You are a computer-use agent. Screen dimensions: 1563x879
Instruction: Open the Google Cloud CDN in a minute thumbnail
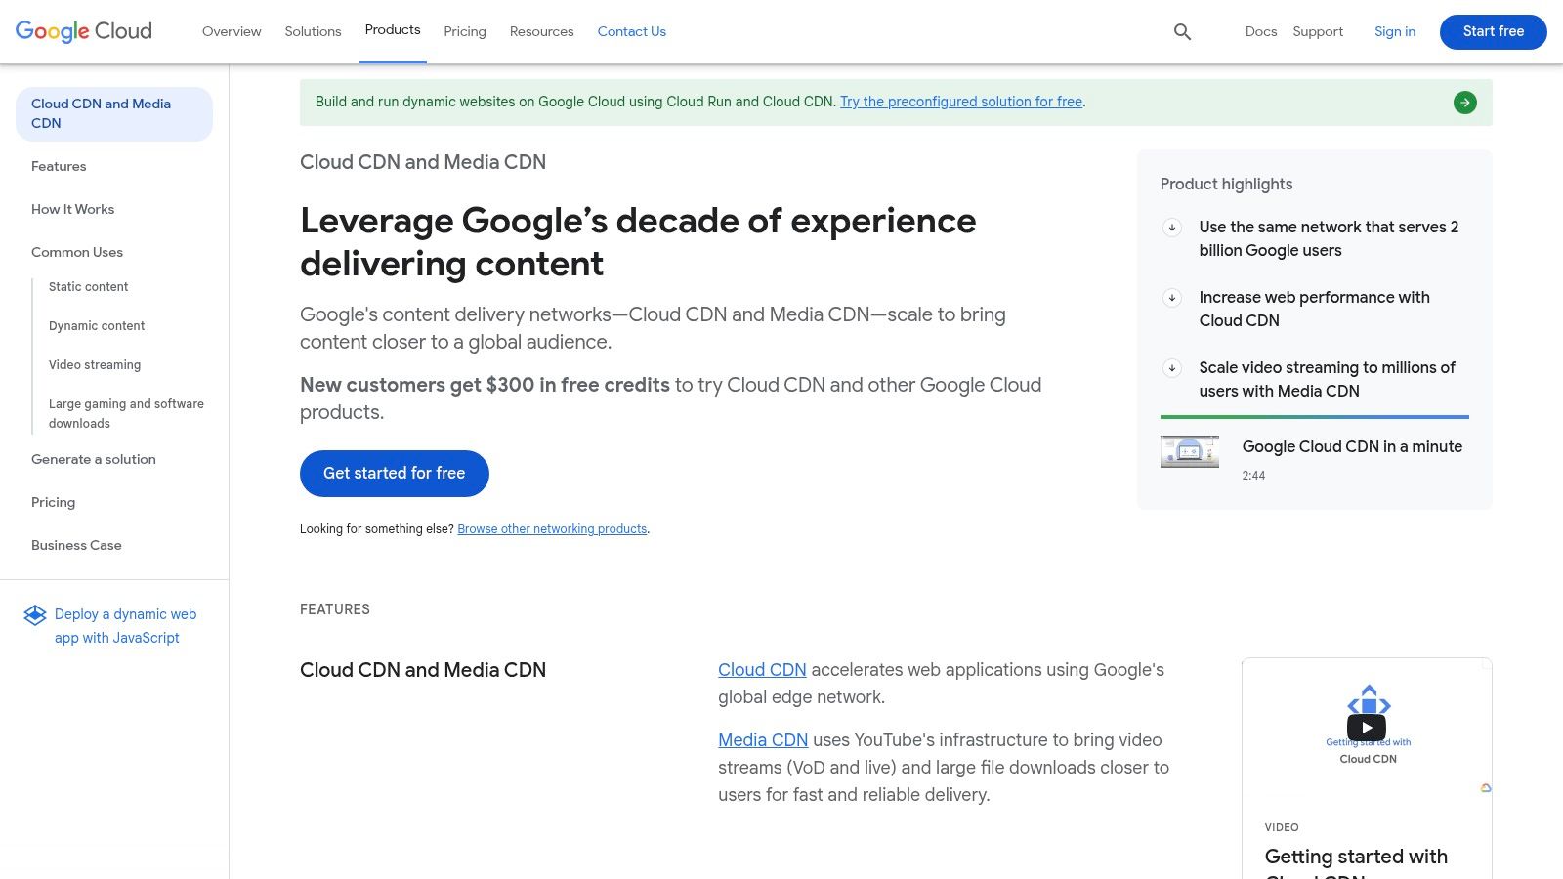click(1189, 451)
